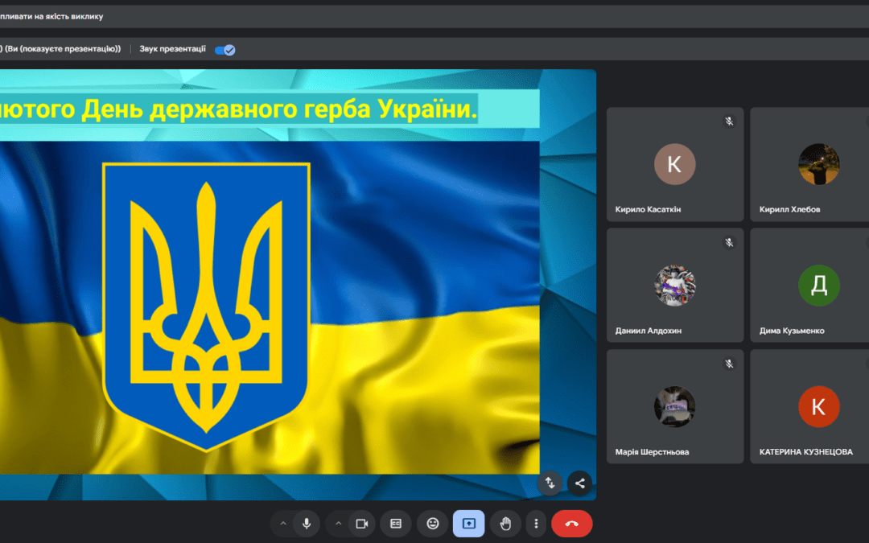The image size is (869, 543).
Task: Click muted mic icon on Даниил Алдохин tile
Action: point(729,243)
